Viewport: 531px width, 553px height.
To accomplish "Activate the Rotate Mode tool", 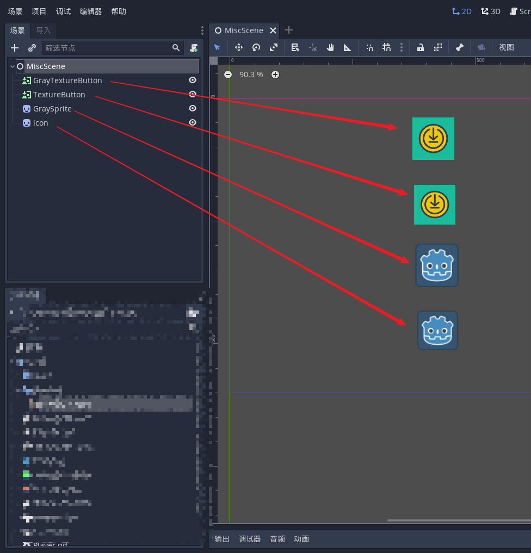I will (x=256, y=48).
